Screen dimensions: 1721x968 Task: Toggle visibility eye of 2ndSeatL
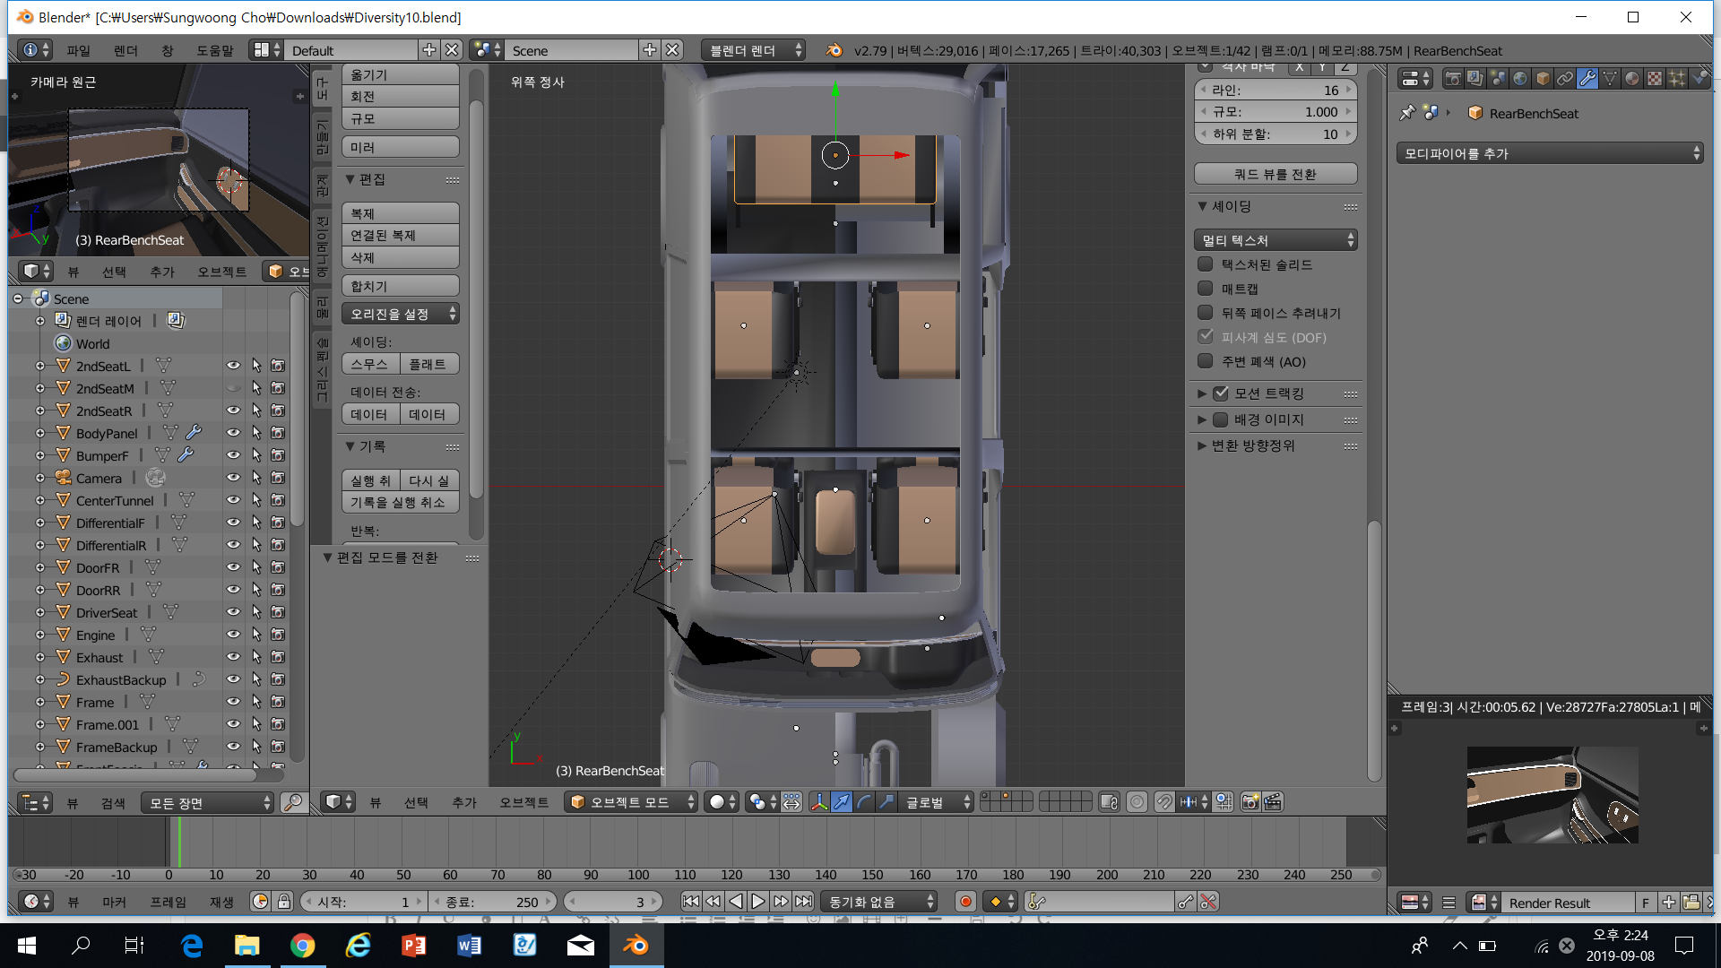233,366
